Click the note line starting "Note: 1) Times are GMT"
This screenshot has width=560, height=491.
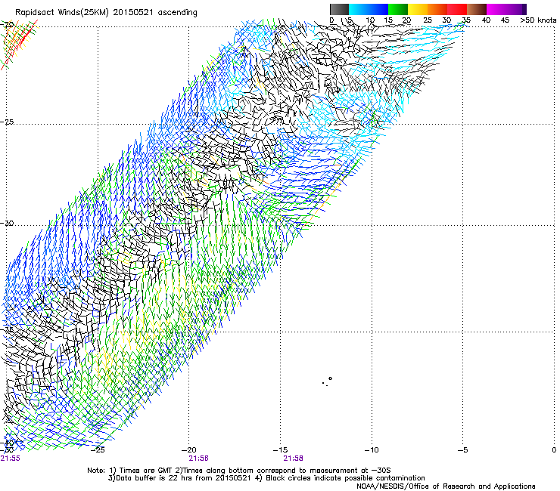pyautogui.click(x=238, y=471)
